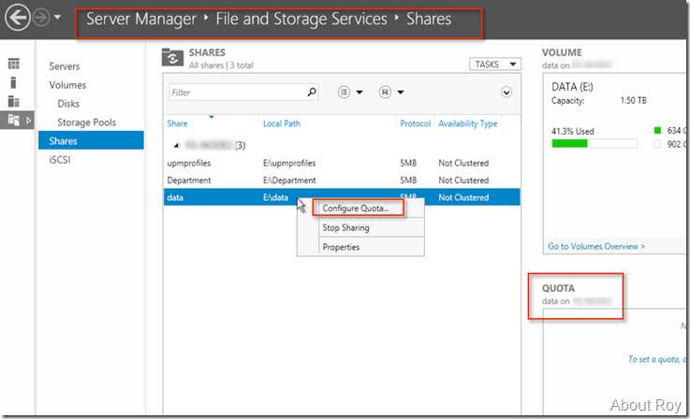This screenshot has height=419, width=690.
Task: Select Stop Sharing menu entry
Action: click(x=345, y=227)
